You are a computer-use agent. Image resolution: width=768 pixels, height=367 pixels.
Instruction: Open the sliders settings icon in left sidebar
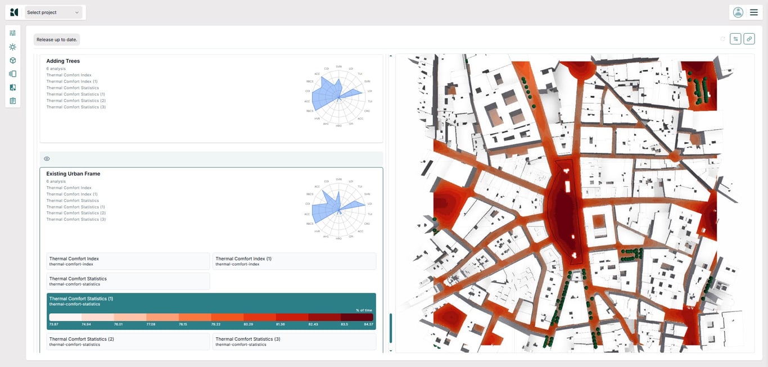[13, 33]
